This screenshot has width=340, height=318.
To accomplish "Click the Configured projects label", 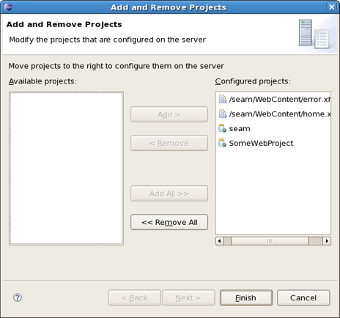I will [x=253, y=81].
